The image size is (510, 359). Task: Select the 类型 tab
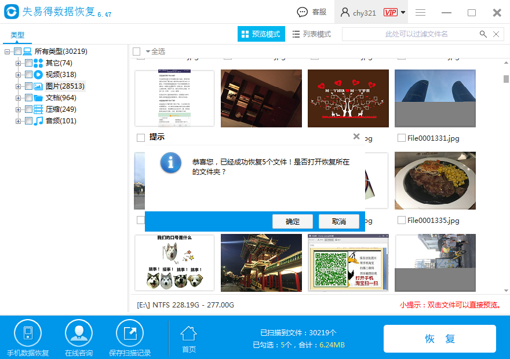click(x=17, y=35)
